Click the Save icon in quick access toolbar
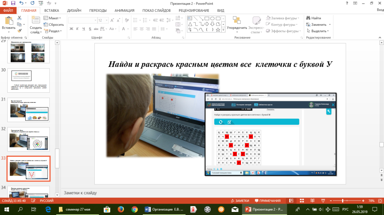Viewport: 384px width, 215px height. 13,3
